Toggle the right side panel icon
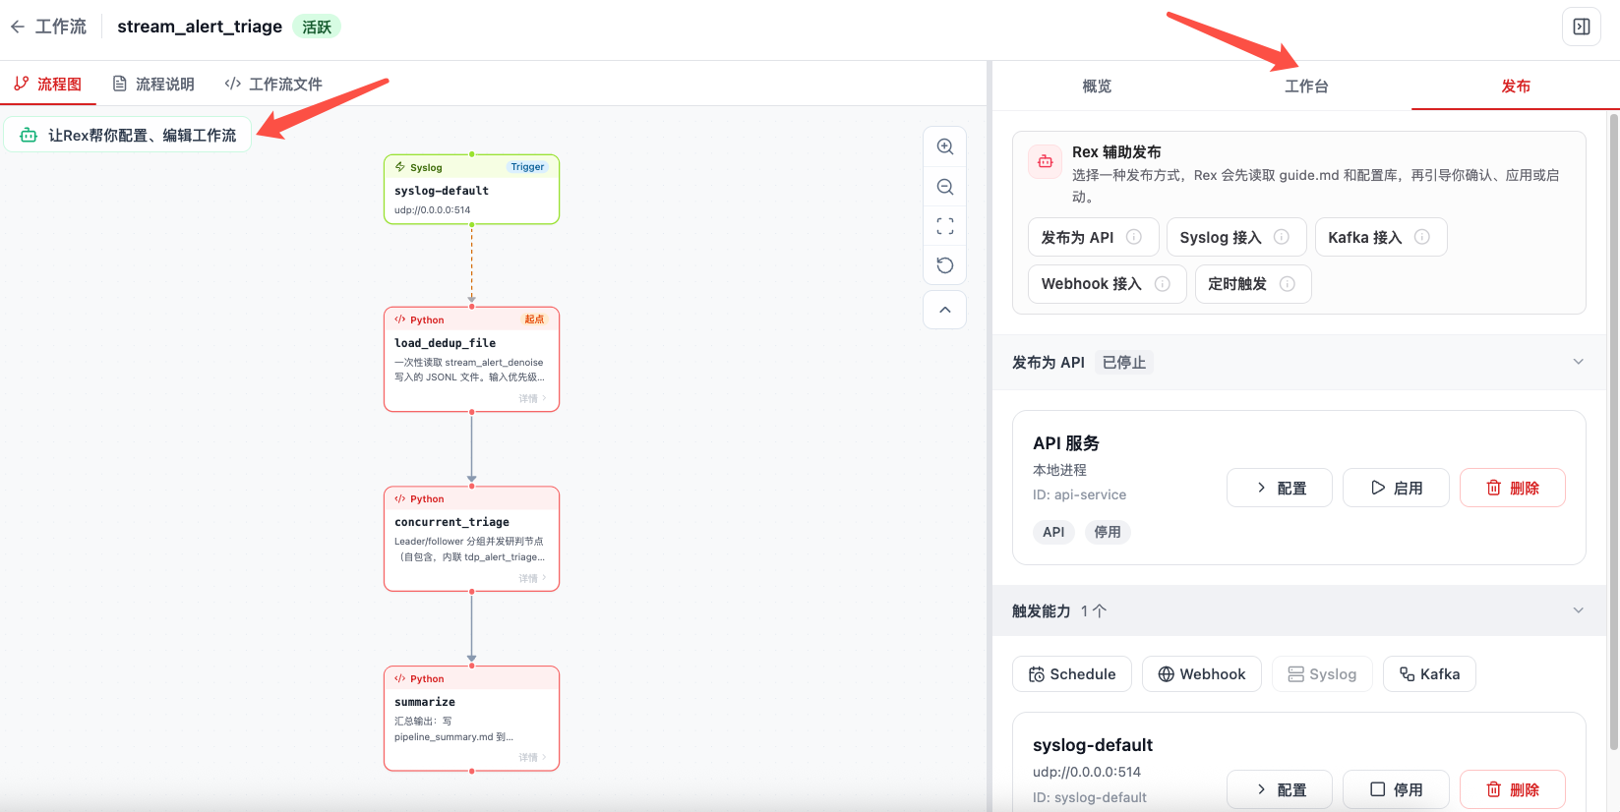This screenshot has width=1620, height=812. (1582, 27)
